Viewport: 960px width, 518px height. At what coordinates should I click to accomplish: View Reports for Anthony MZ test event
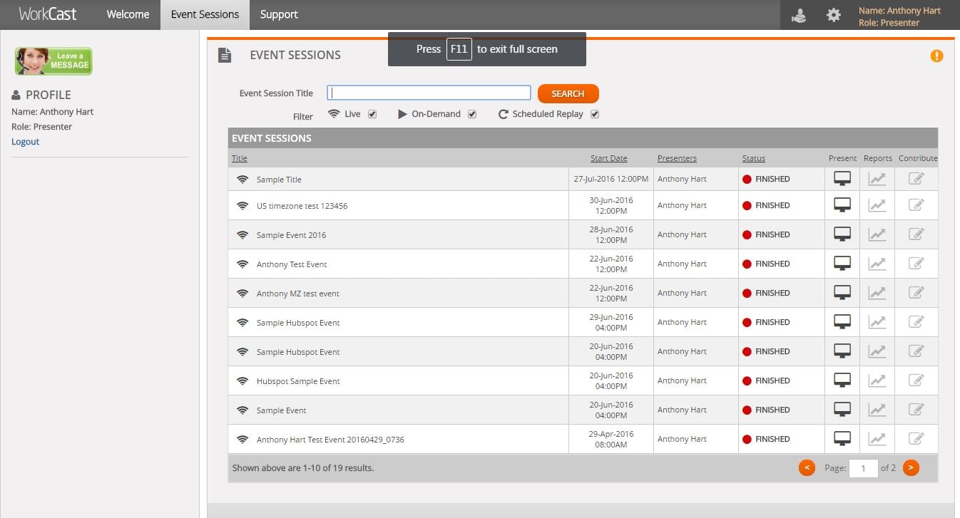(877, 293)
